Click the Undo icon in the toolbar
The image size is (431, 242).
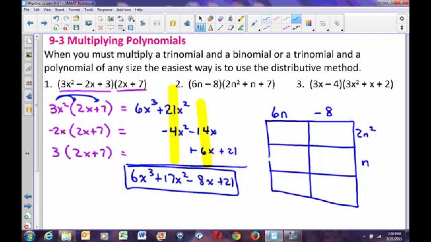tap(57, 19)
